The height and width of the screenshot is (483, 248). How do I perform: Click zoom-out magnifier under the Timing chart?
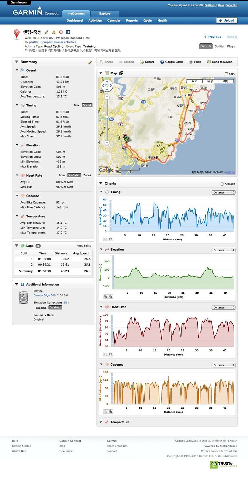tap(111, 239)
